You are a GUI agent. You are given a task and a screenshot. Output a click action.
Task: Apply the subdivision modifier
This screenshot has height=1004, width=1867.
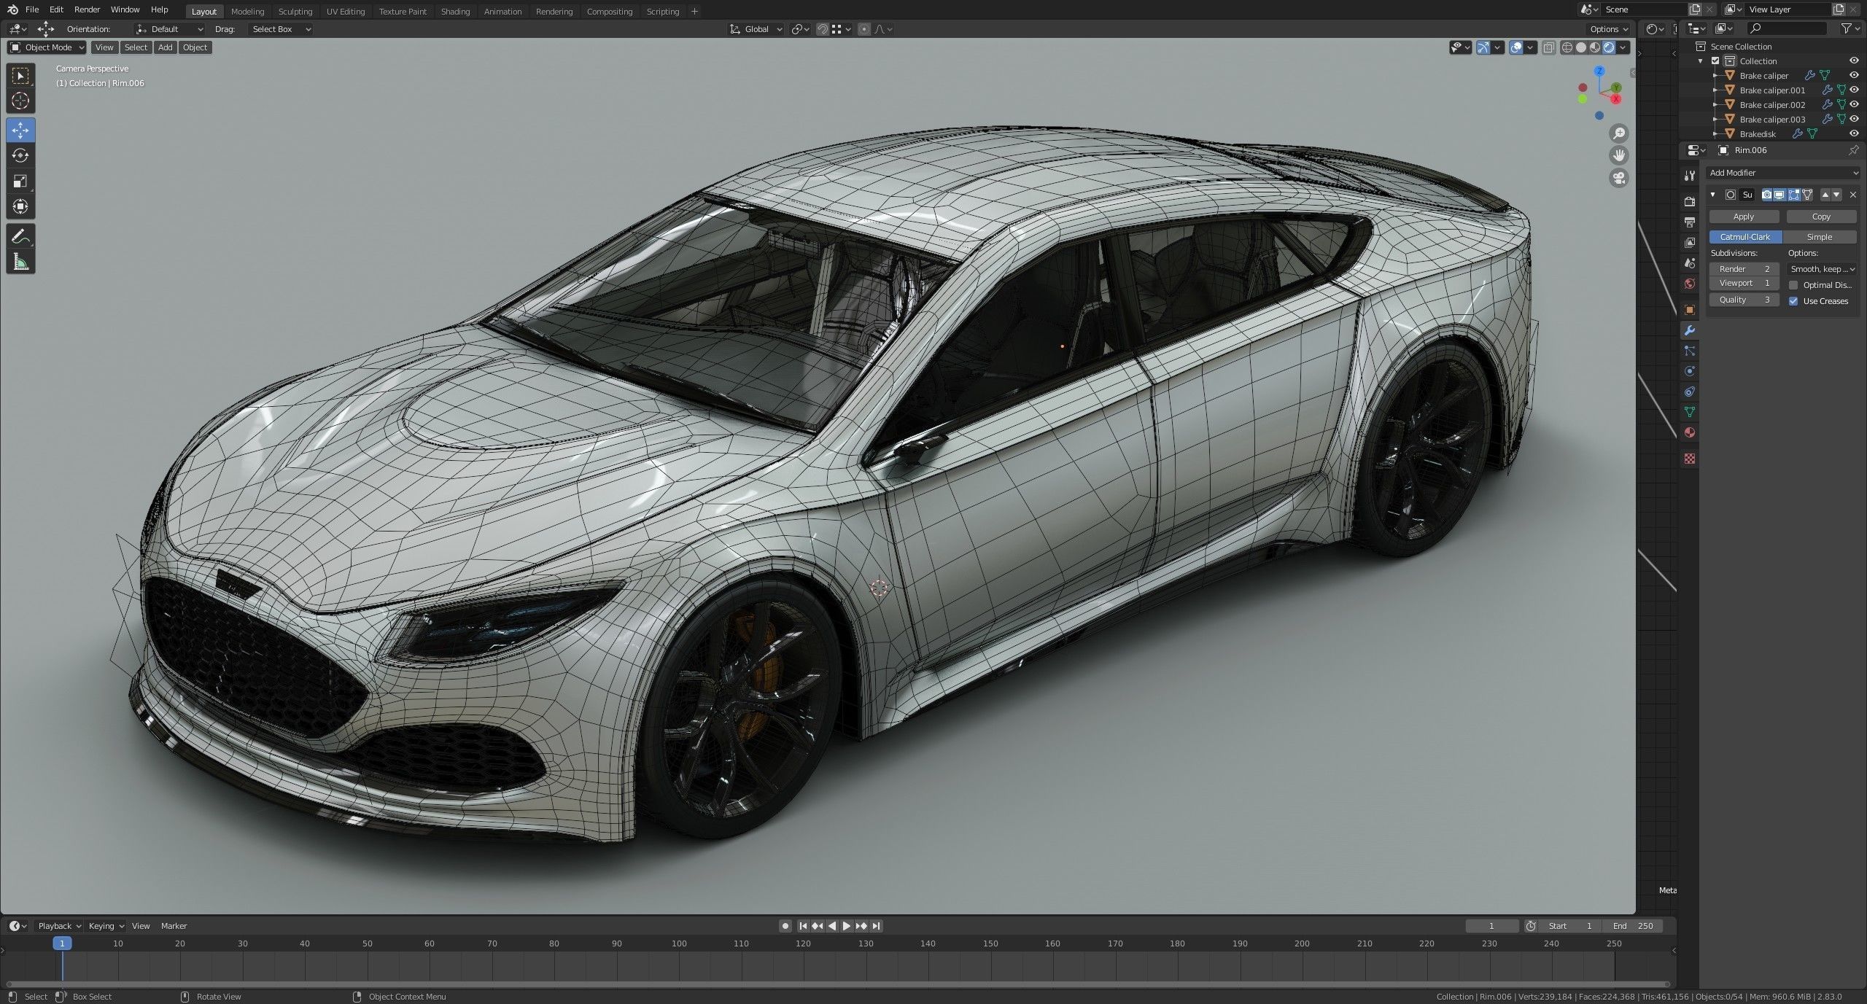click(x=1744, y=217)
